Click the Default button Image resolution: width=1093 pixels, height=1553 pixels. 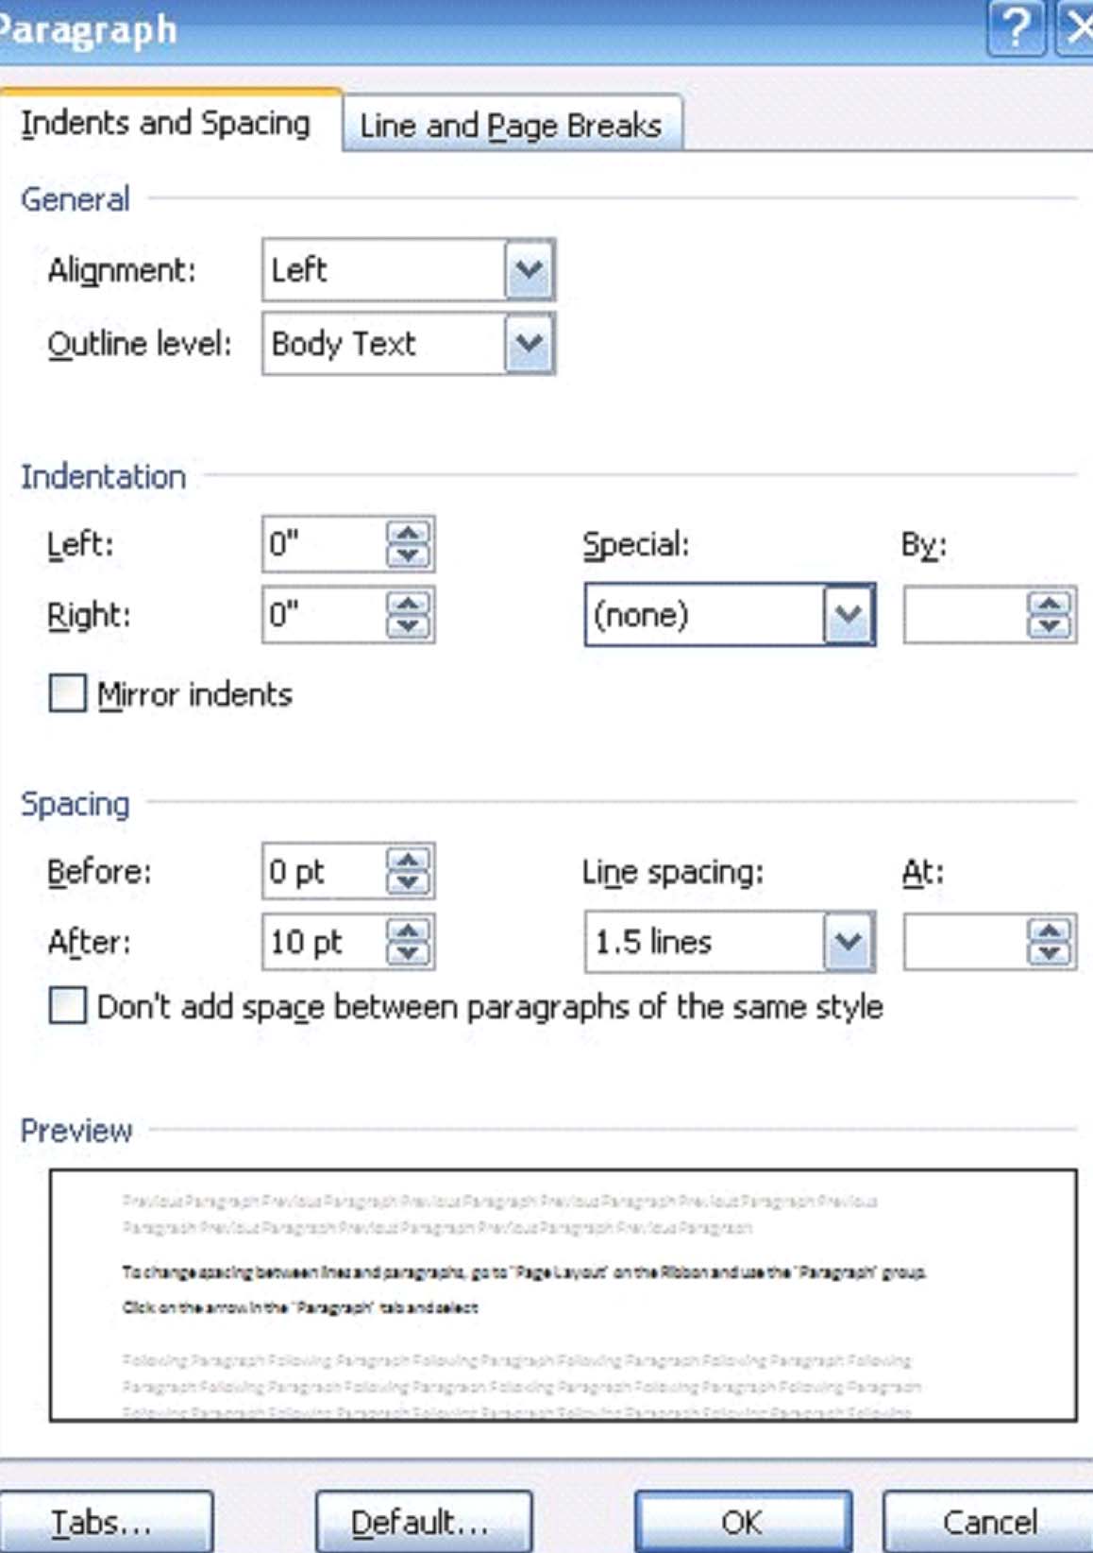(423, 1522)
